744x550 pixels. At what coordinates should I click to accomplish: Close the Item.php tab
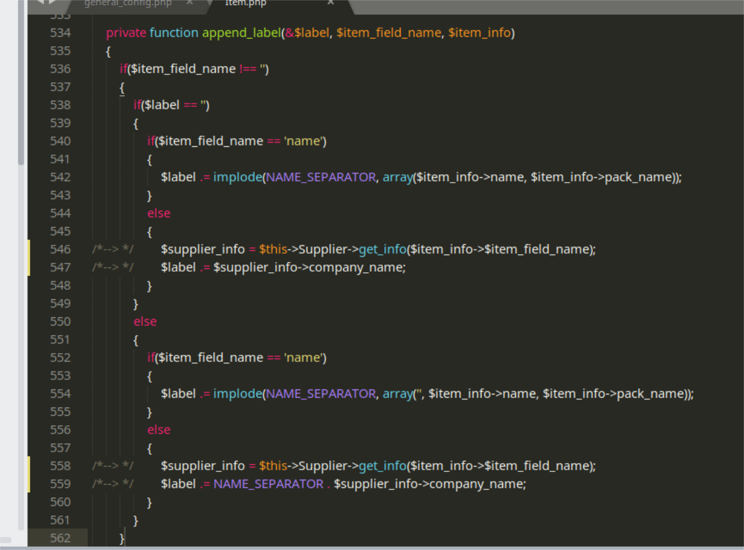coord(330,3)
